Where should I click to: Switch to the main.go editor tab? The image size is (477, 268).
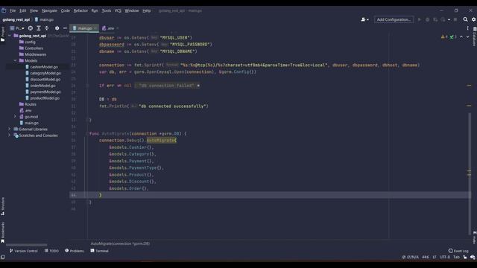[84, 28]
